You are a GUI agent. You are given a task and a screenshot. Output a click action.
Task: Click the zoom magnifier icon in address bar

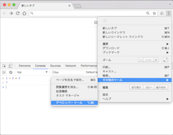148,13
